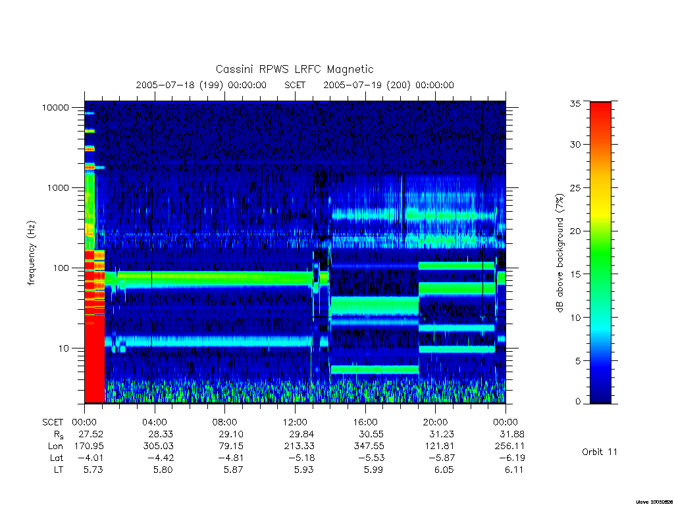Image resolution: width=674 pixels, height=505 pixels.
Task: Click the latitude value -4.81
Action: pyautogui.click(x=231, y=458)
